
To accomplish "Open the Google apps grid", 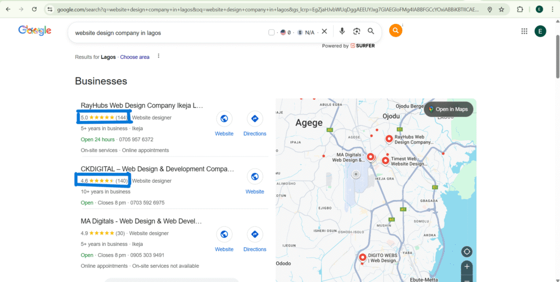I will [524, 31].
